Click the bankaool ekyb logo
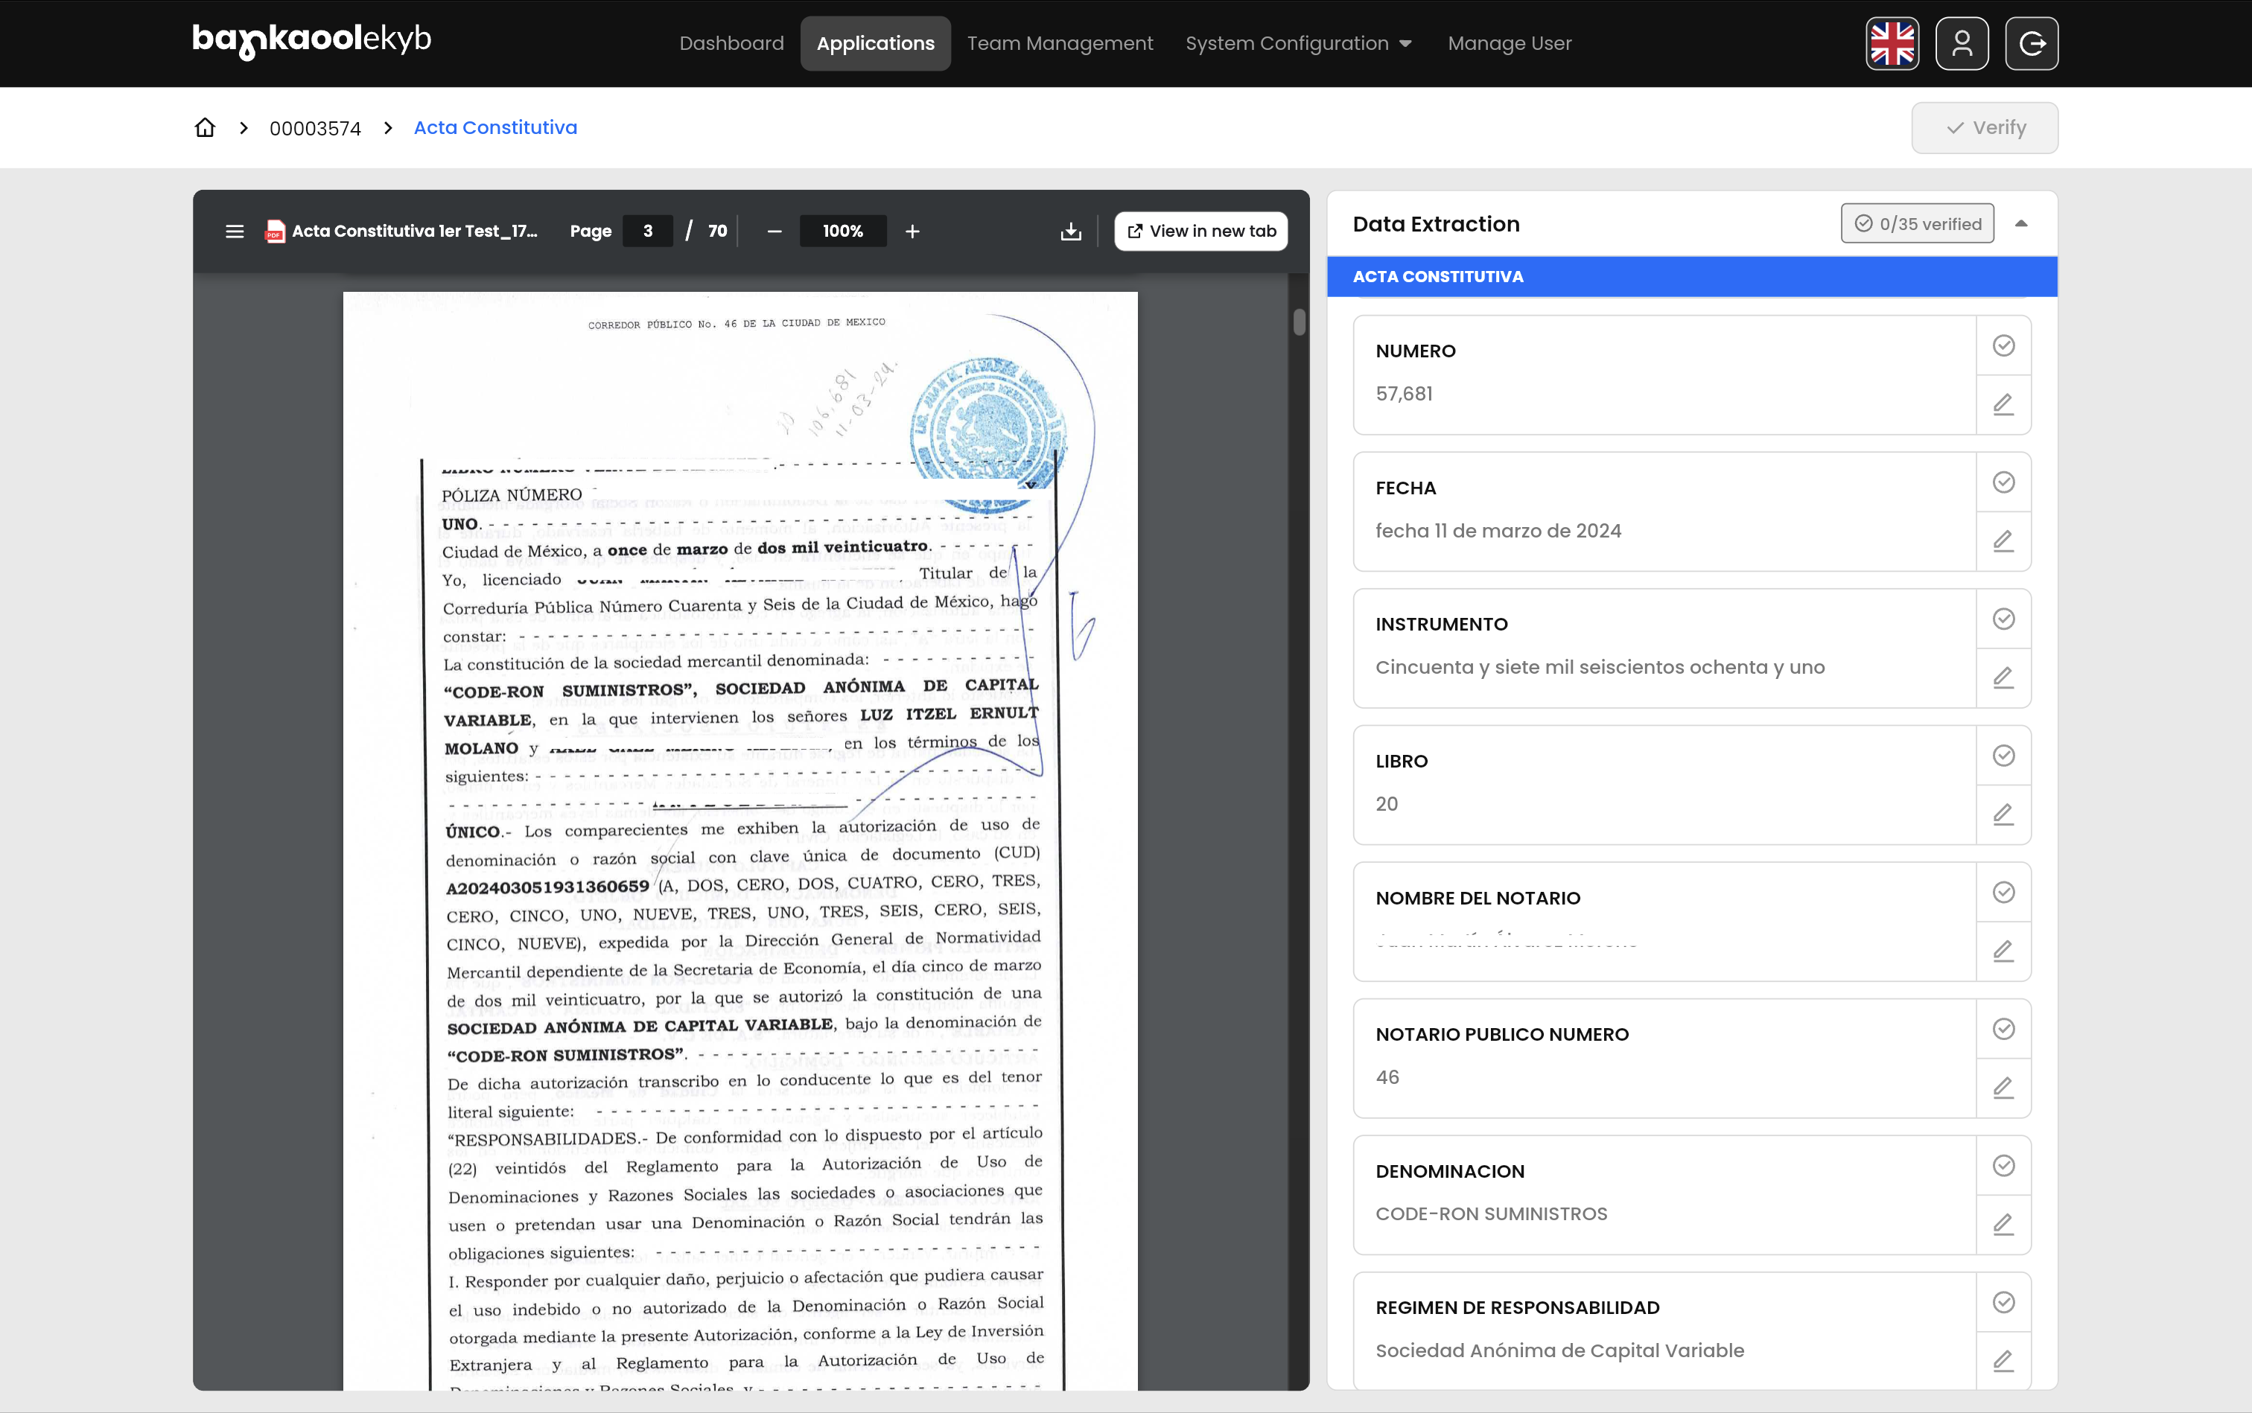The width and height of the screenshot is (2252, 1413). pyautogui.click(x=311, y=40)
